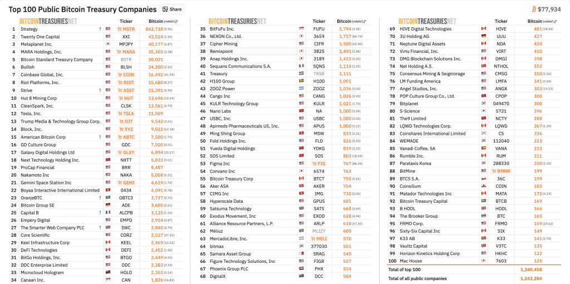Open the Horizon Kinetics Holding Corp entry
Image resolution: width=570 pixels, height=284 pixels.
pos(430,253)
